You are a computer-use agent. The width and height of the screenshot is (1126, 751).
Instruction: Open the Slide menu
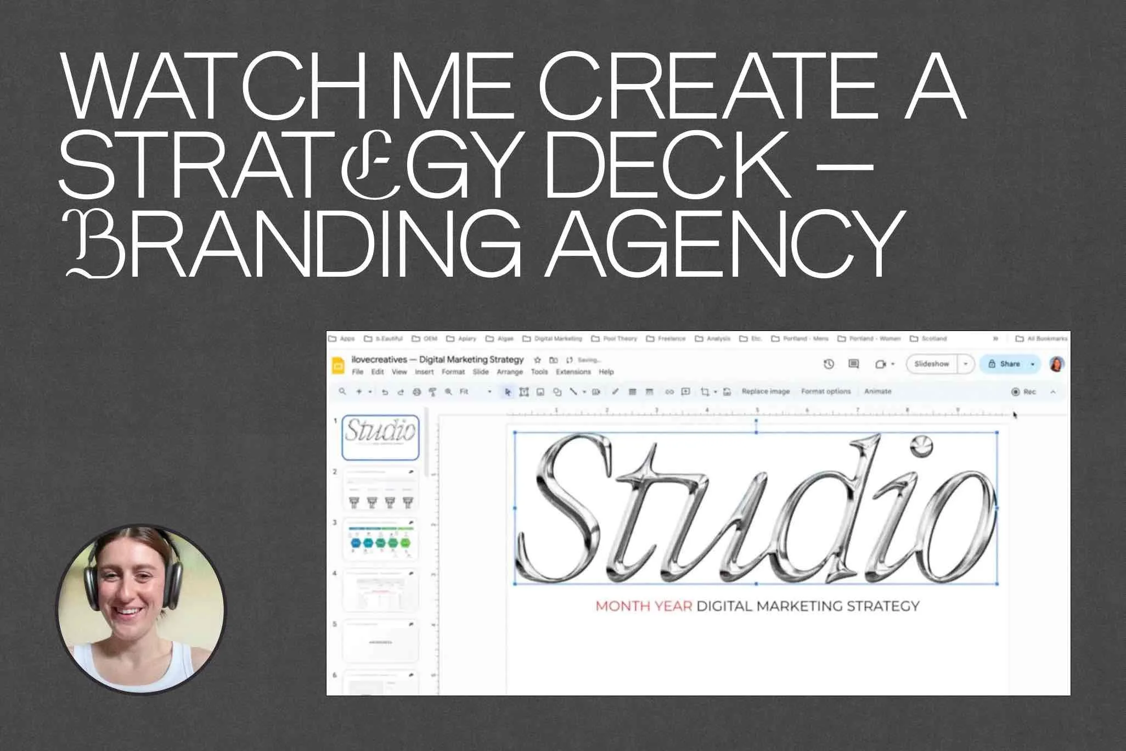coord(481,372)
